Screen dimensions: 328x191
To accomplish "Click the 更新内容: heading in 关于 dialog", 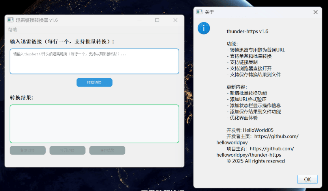I will 237,87.
